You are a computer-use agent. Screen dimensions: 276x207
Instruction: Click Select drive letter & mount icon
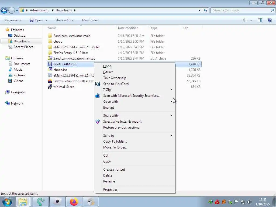98,122
